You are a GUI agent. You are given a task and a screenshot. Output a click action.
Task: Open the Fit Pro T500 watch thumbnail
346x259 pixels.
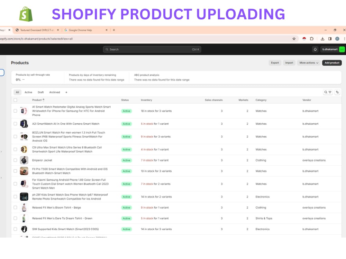[24, 171]
